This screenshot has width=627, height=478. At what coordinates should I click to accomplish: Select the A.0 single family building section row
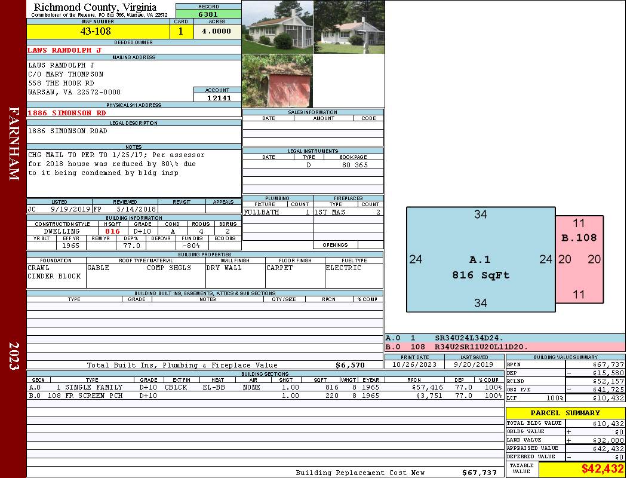[x=263, y=387]
